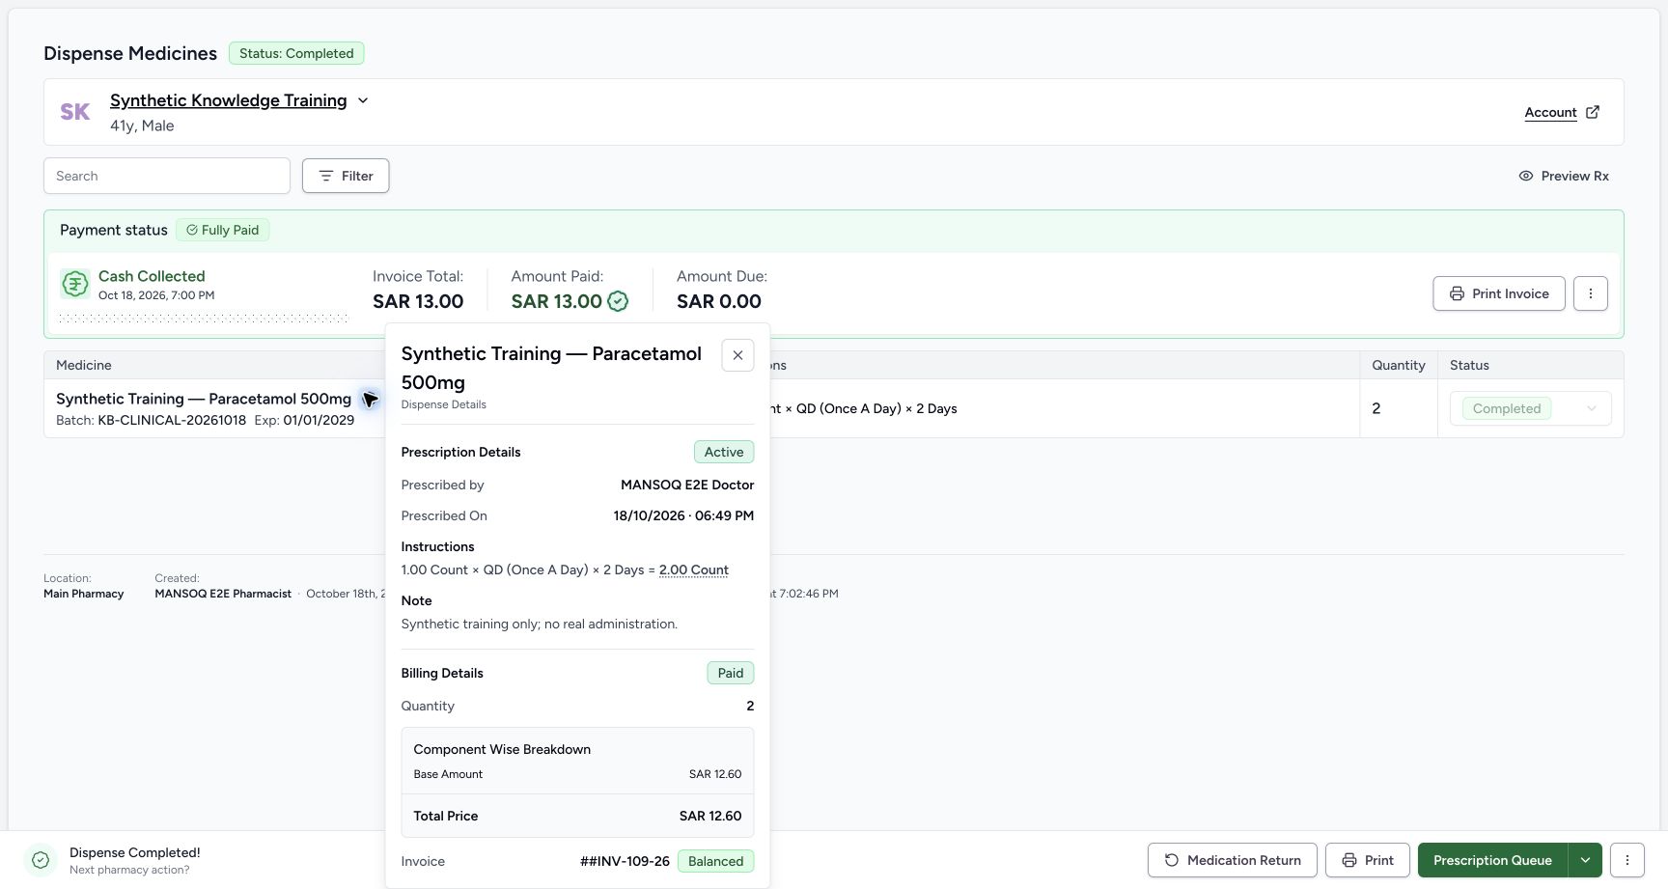Click Total Price SAR 12.60 value
The height and width of the screenshot is (889, 1668).
click(710, 816)
